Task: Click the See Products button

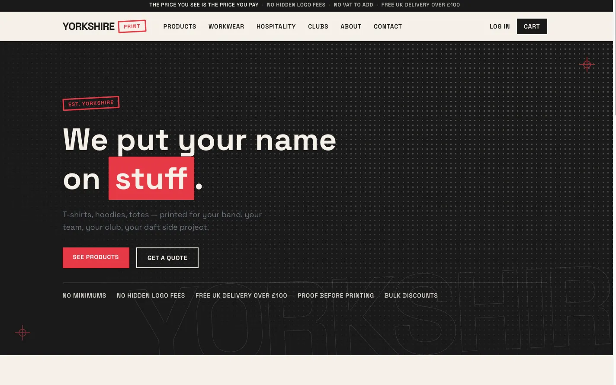Action: (96, 258)
